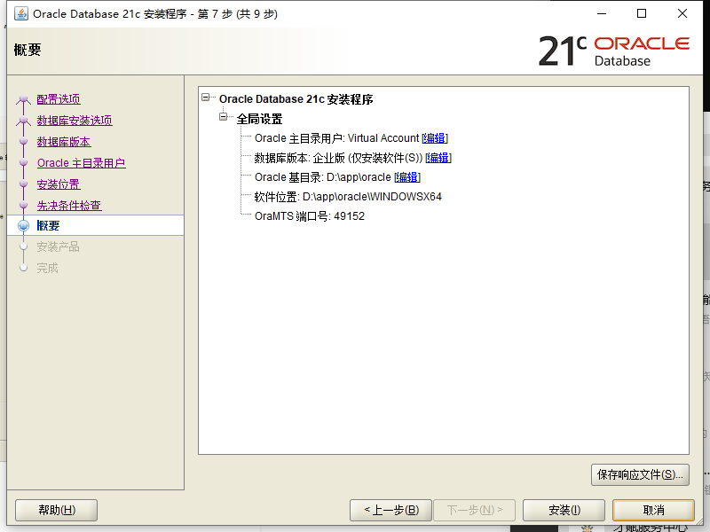Open help with 帮助(H) button
710x532 pixels.
tap(57, 511)
